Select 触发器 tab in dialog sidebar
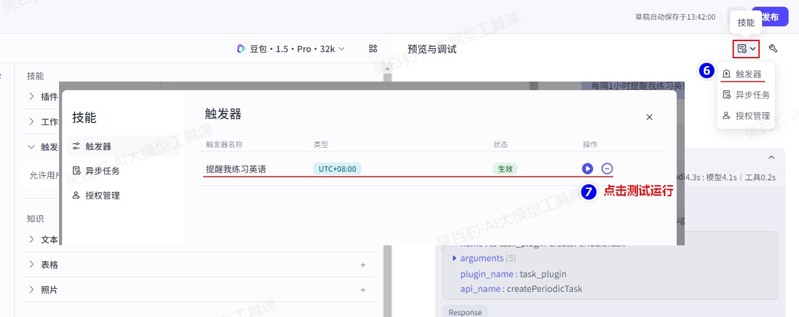The height and width of the screenshot is (317, 799). click(x=98, y=147)
